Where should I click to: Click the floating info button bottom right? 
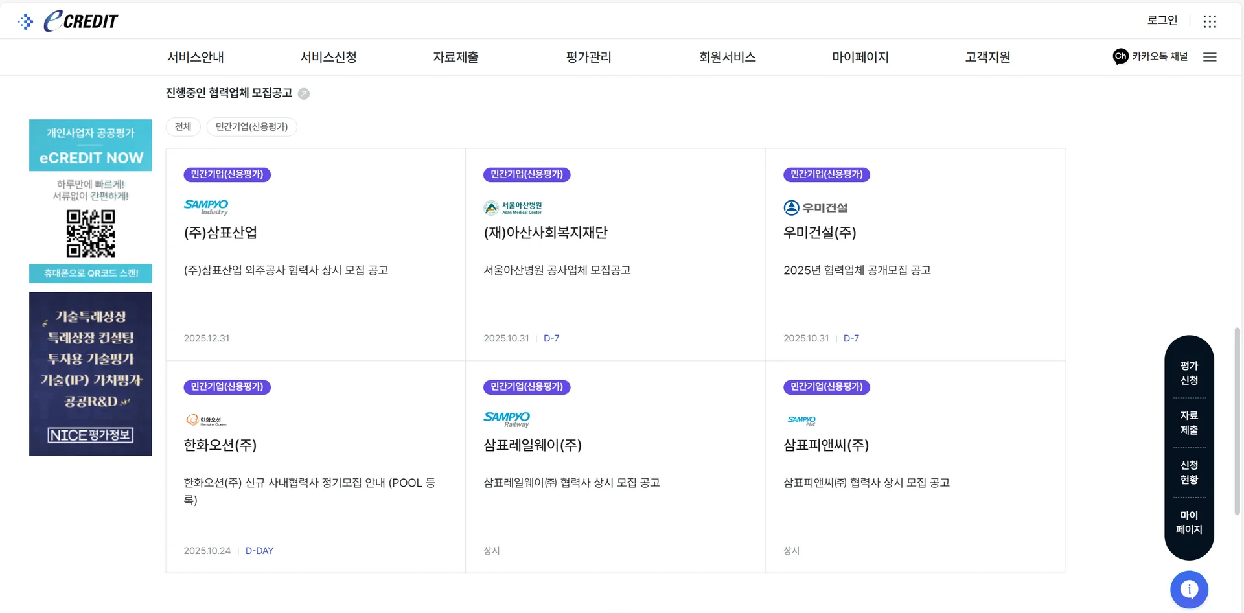click(1188, 589)
